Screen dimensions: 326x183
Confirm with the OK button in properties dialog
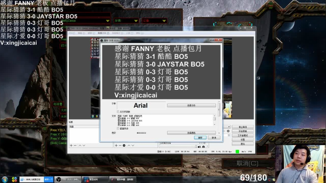(x=200, y=138)
